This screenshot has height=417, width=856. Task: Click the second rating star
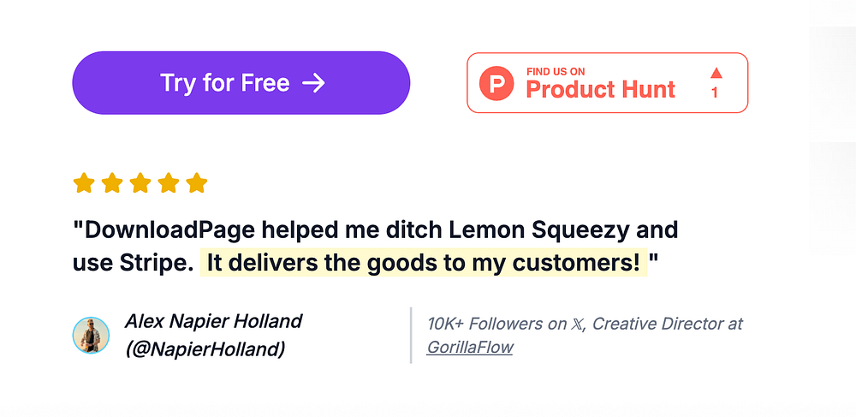click(x=112, y=183)
